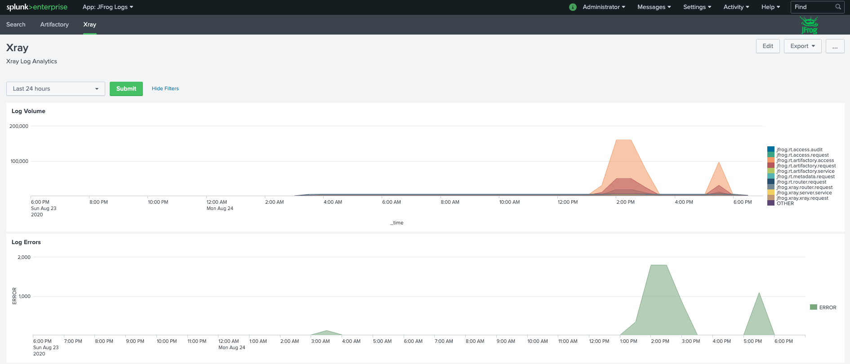850x364 pixels.
Task: Toggle jfrog.rt.access.audit legend swatch
Action: [x=771, y=149]
